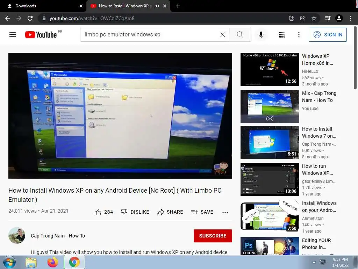
Task: Open How to run Windows XP title
Action: point(317,170)
